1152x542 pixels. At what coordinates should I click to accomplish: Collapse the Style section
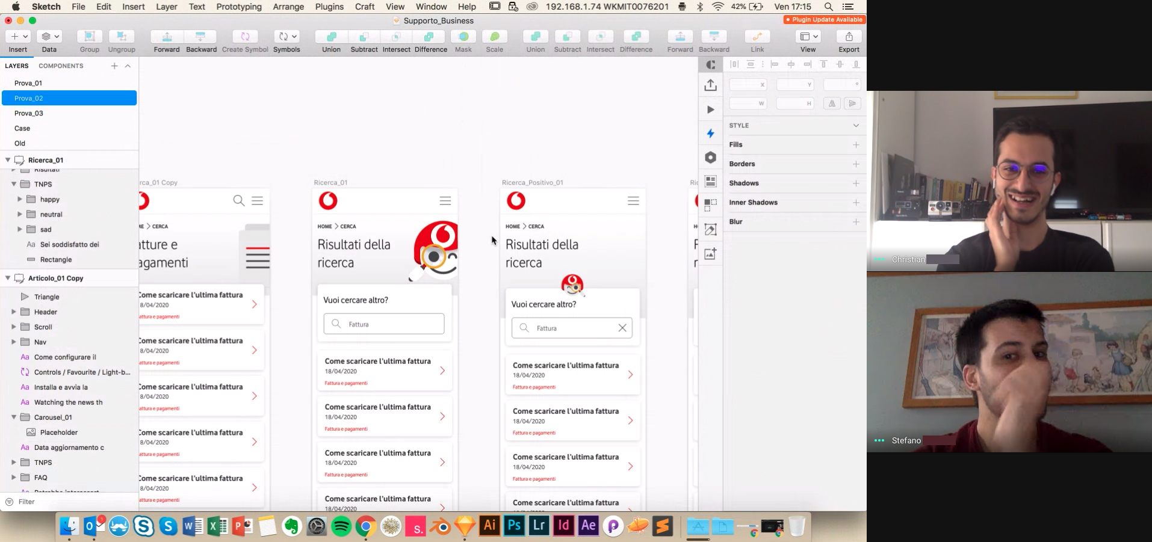[x=856, y=126]
